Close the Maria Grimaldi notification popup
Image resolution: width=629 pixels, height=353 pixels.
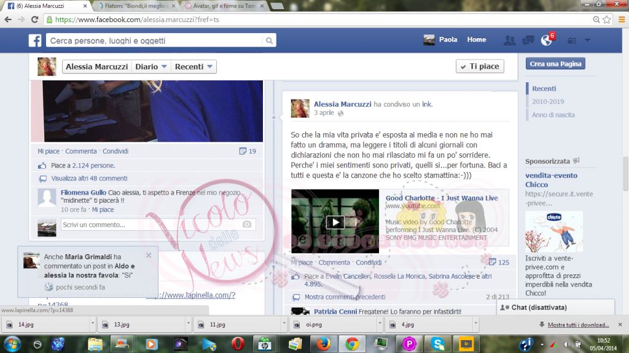[x=149, y=255]
